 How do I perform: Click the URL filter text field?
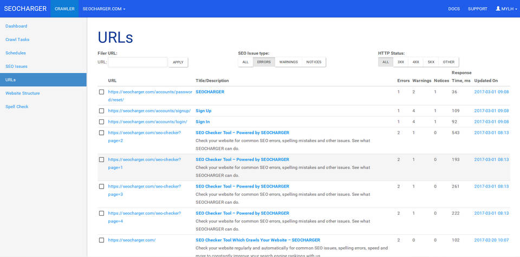coord(138,62)
